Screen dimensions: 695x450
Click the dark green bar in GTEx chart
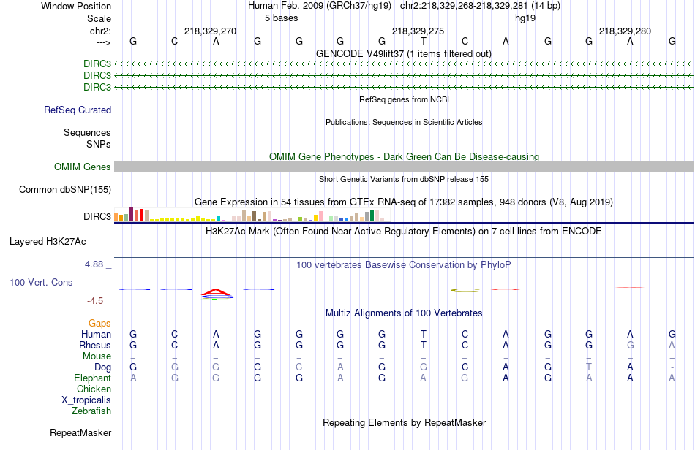pyautogui.click(x=372, y=216)
